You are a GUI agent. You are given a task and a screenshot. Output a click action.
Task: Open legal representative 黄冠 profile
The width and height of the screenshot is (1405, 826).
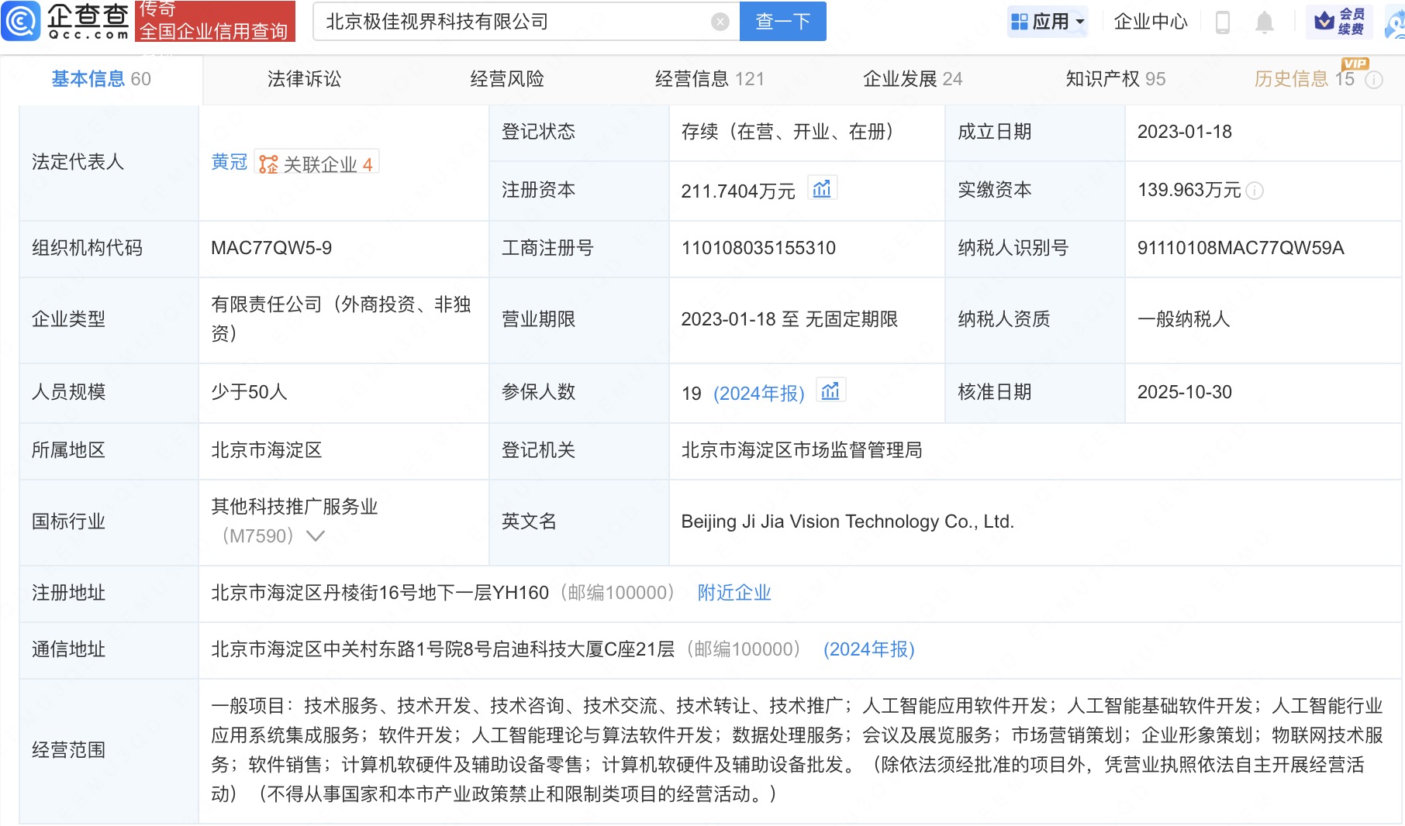point(229,163)
